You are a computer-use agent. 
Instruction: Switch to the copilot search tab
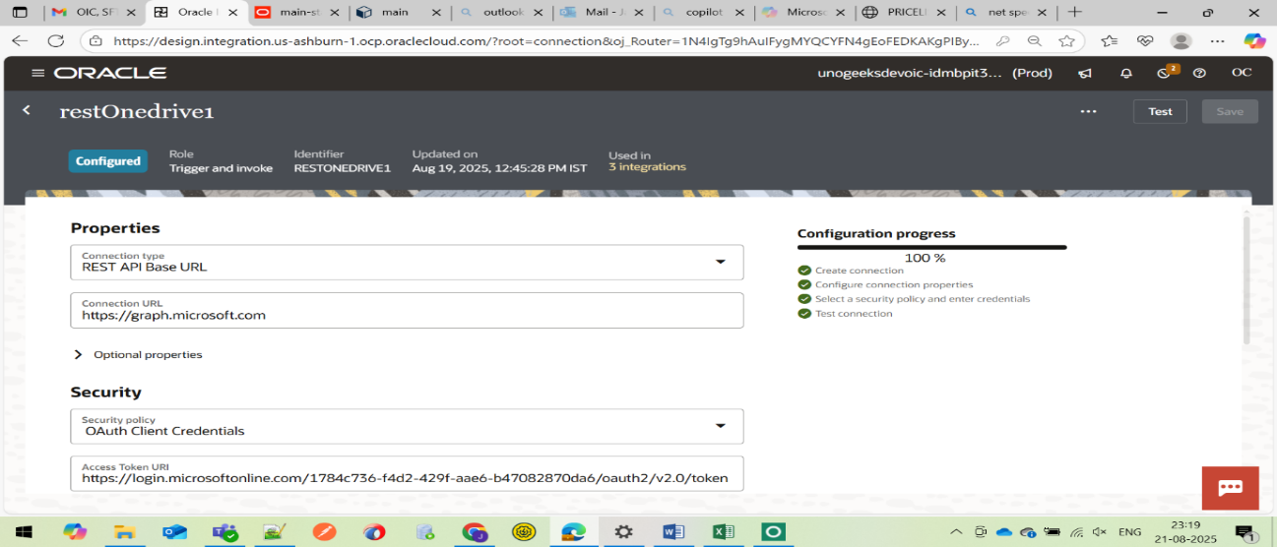(x=705, y=12)
